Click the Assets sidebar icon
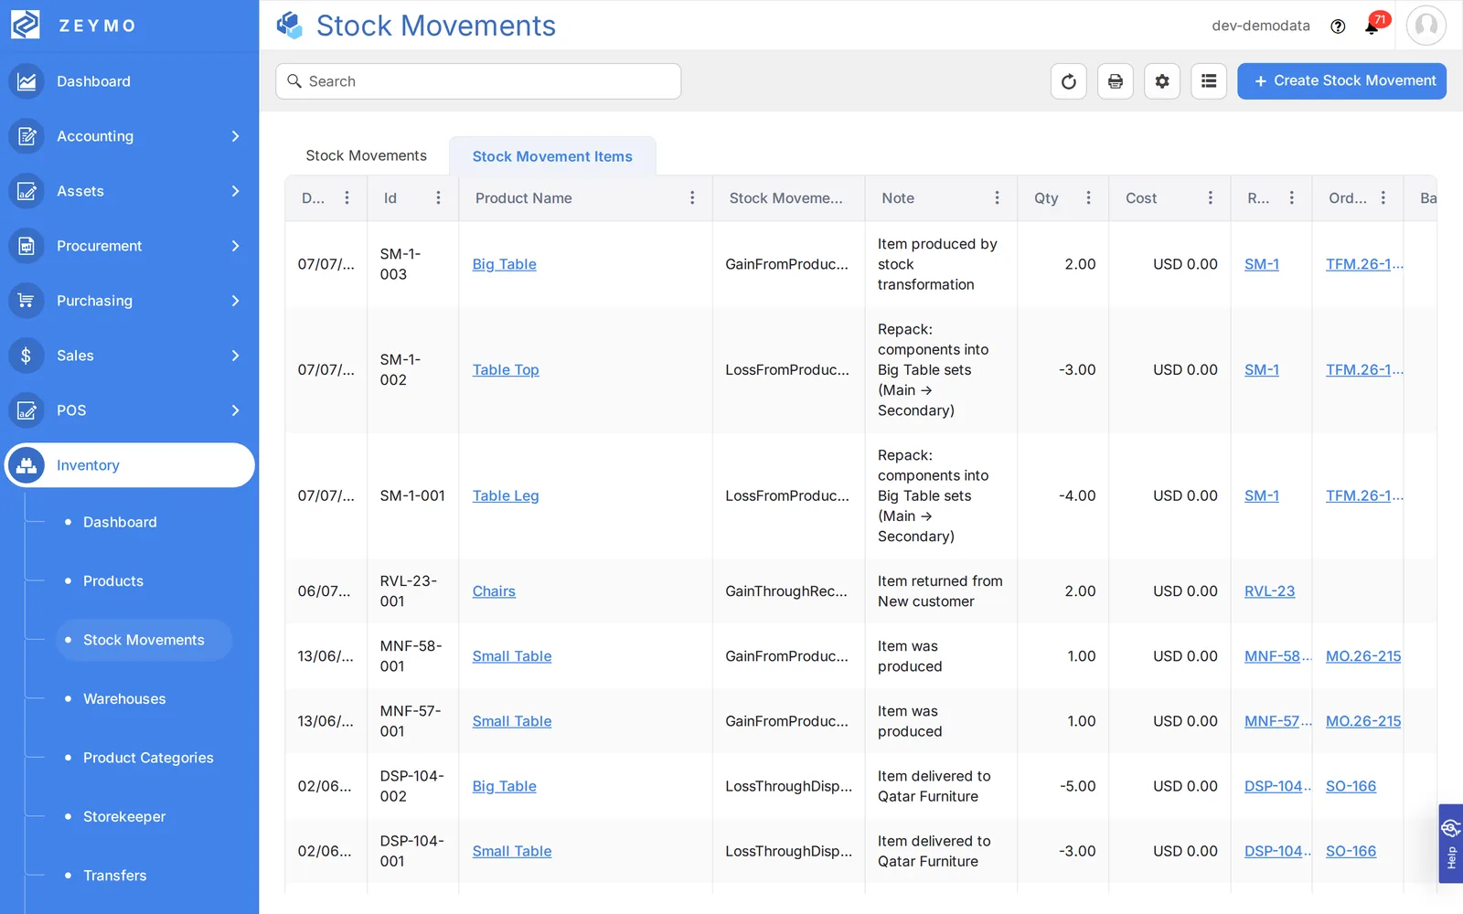This screenshot has height=914, width=1463. click(x=27, y=191)
